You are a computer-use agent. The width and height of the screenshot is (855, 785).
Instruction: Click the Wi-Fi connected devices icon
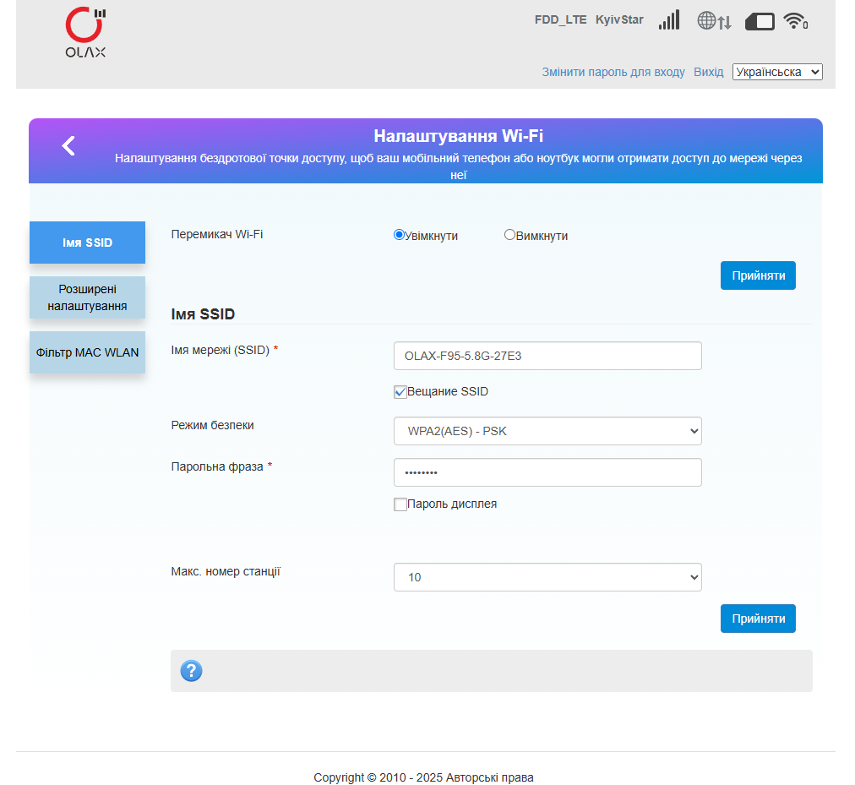(796, 21)
